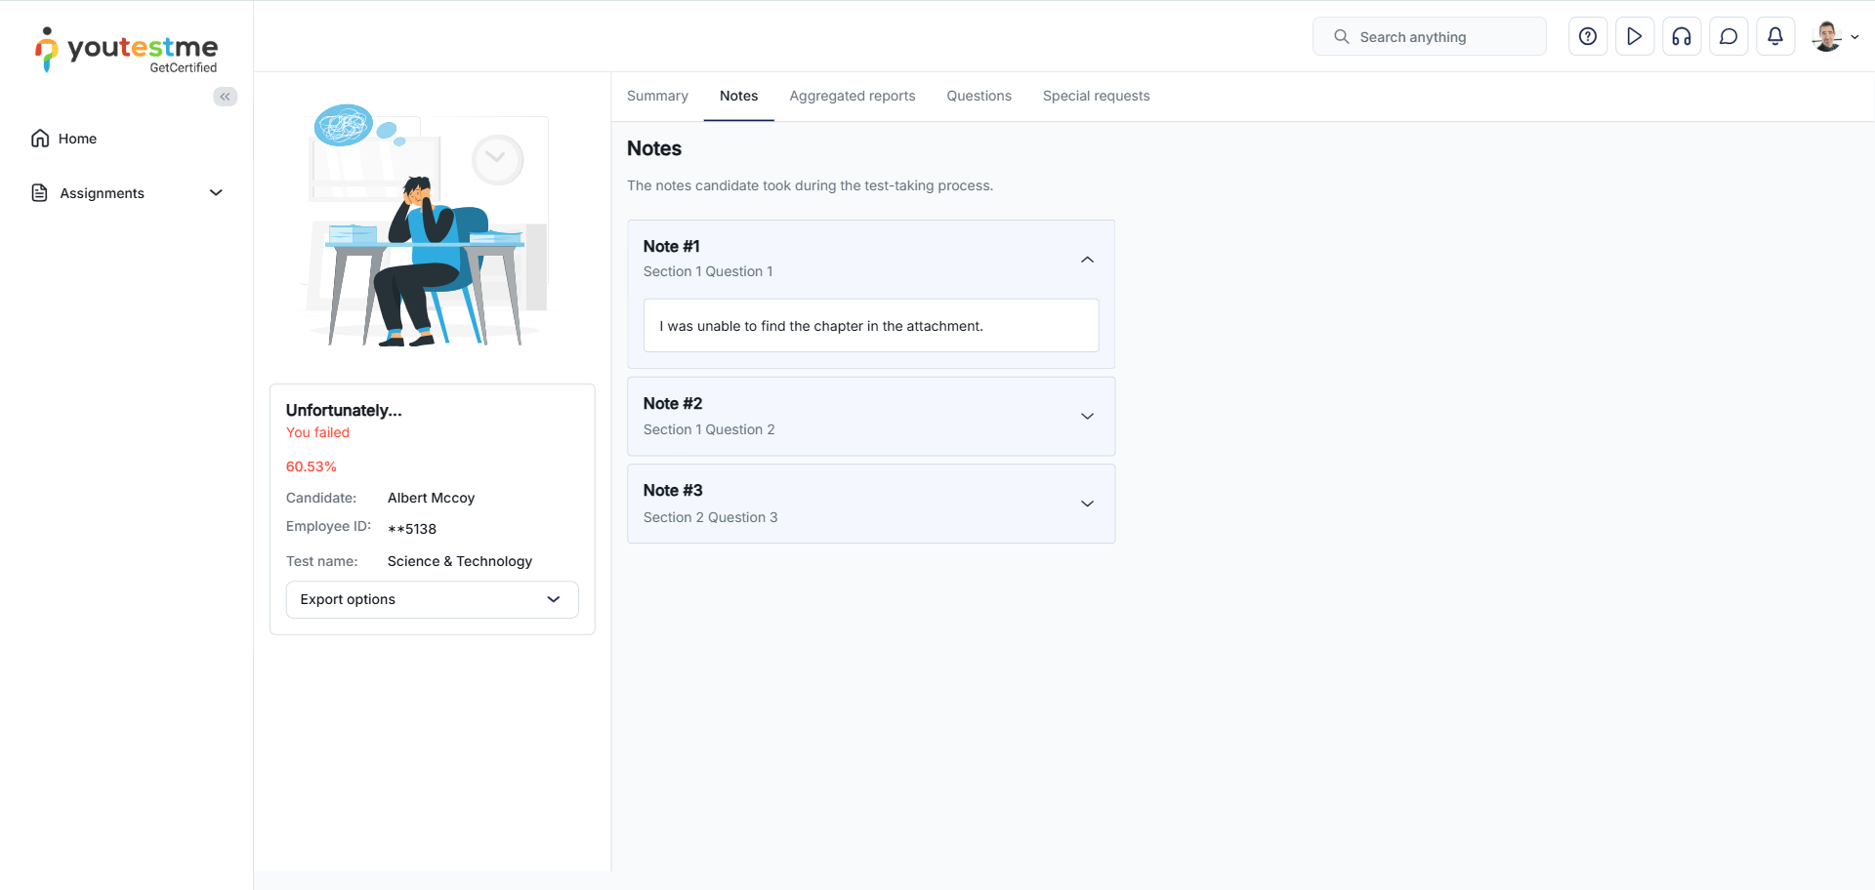The width and height of the screenshot is (1875, 890).
Task: Open the user profile avatar menu
Action: tap(1834, 37)
